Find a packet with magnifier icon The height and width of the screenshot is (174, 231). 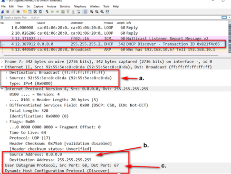pyautogui.click(x=47, y=12)
